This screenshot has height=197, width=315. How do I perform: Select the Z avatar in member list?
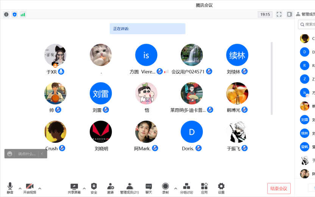tap(304, 79)
